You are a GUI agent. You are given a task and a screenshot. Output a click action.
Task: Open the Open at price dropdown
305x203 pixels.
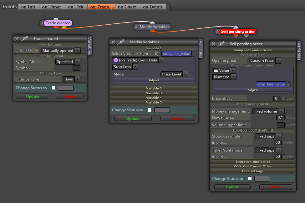pyautogui.click(x=265, y=60)
